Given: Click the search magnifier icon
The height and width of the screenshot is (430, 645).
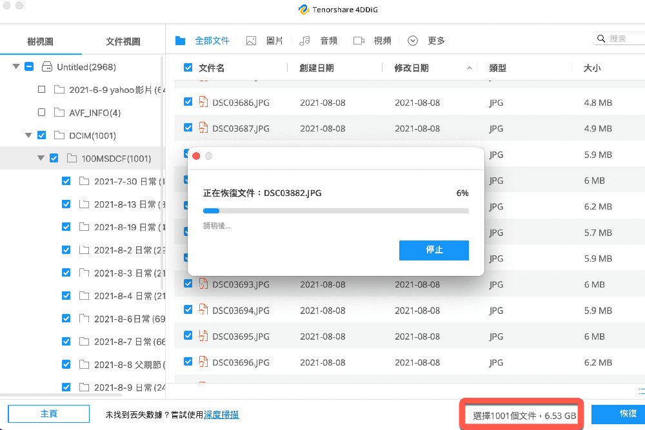Looking at the screenshot, I should pyautogui.click(x=600, y=38).
